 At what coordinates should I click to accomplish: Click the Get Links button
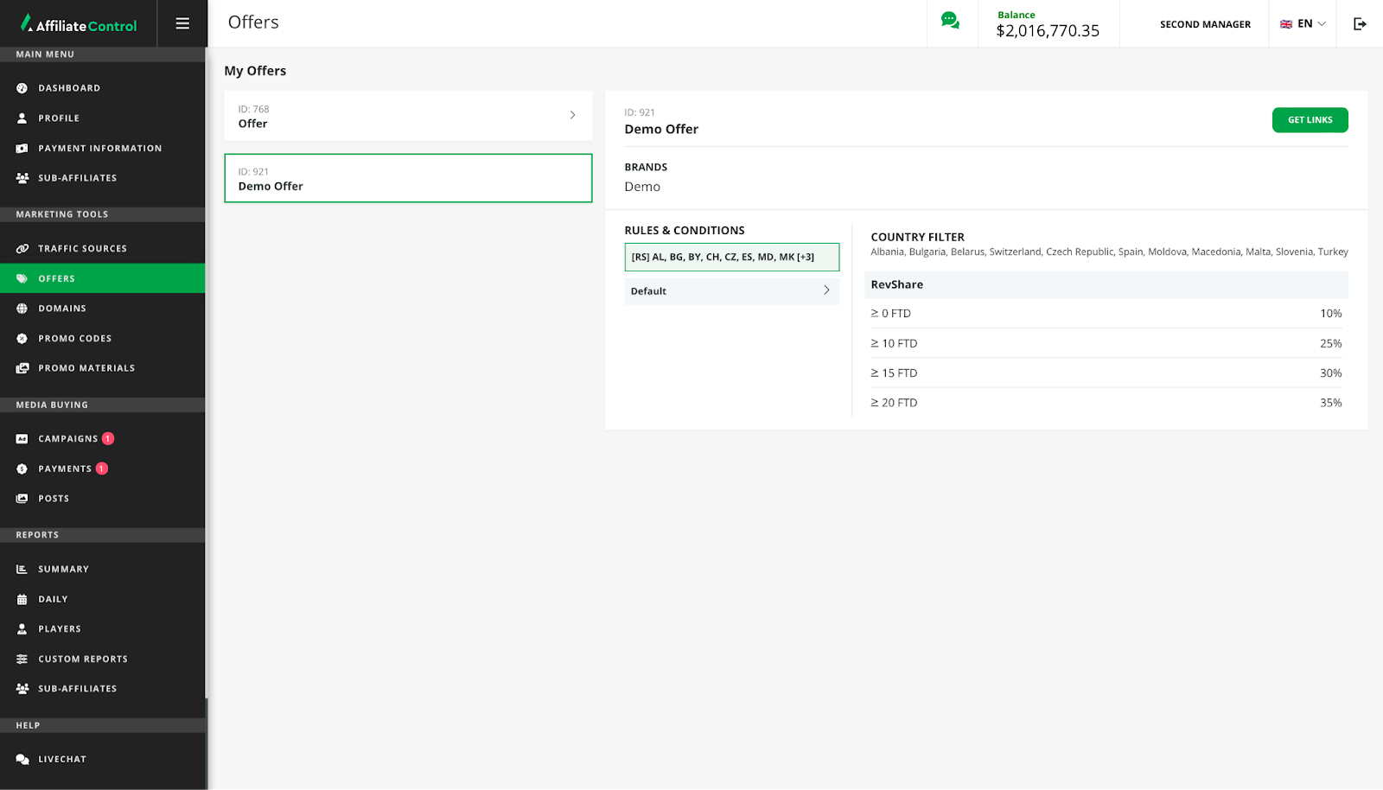click(1310, 120)
